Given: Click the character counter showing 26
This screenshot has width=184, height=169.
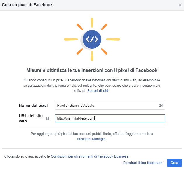Looking at the screenshot, I should coord(161,106).
